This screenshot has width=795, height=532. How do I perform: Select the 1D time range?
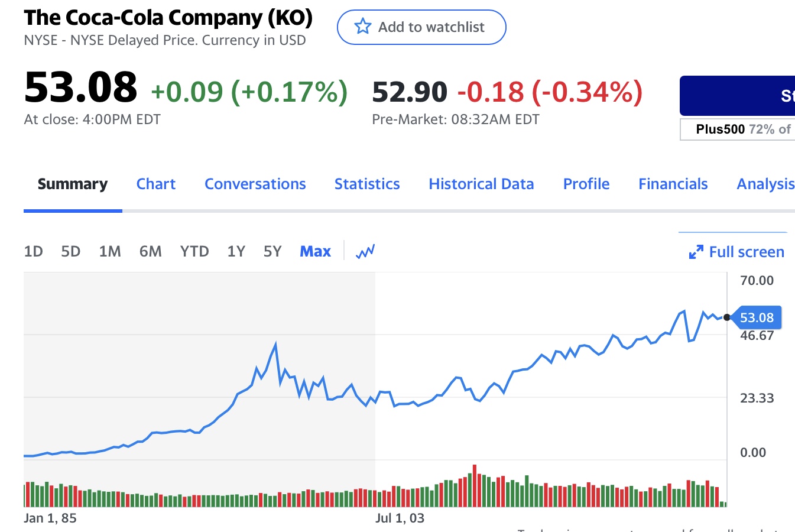pos(33,252)
